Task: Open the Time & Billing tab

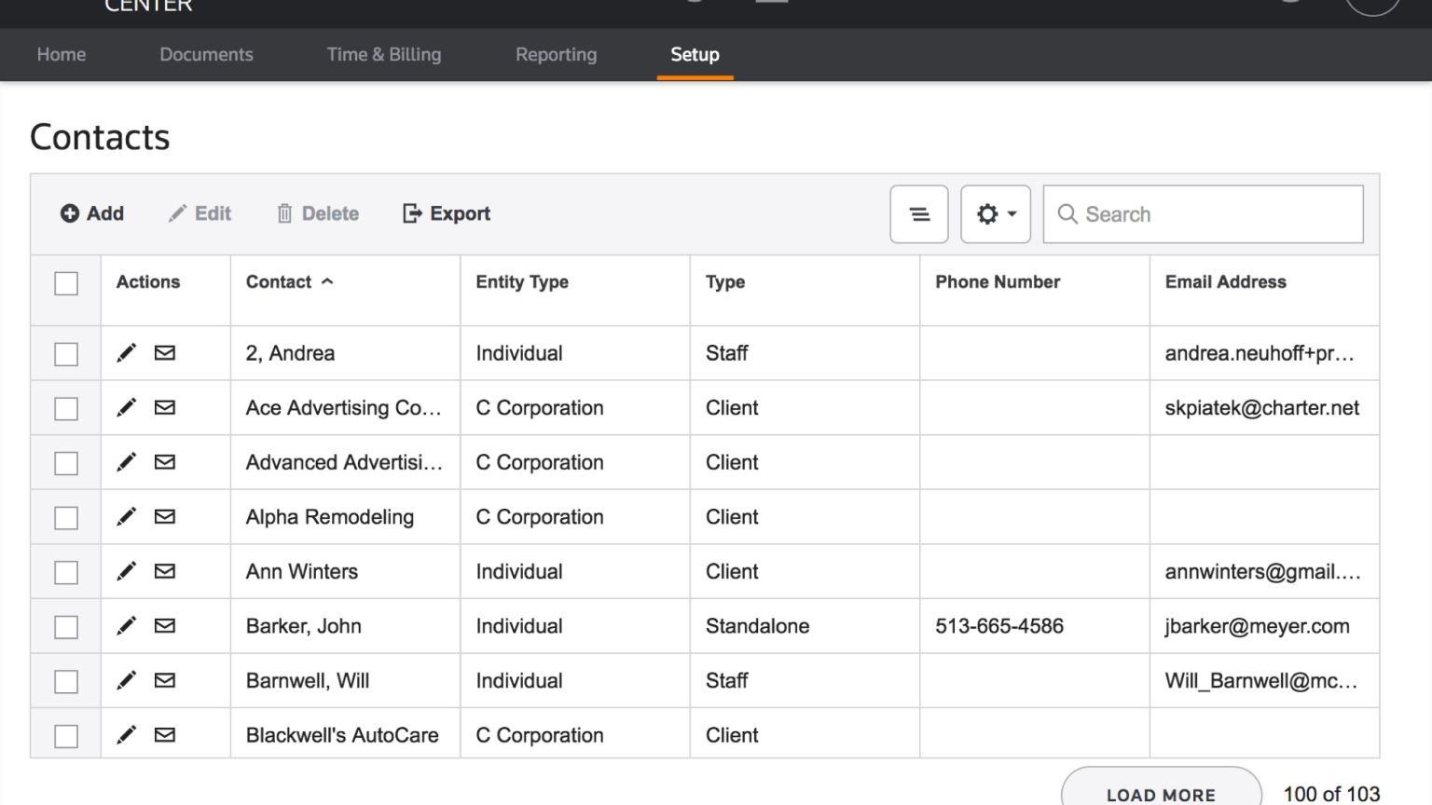Action: click(383, 54)
